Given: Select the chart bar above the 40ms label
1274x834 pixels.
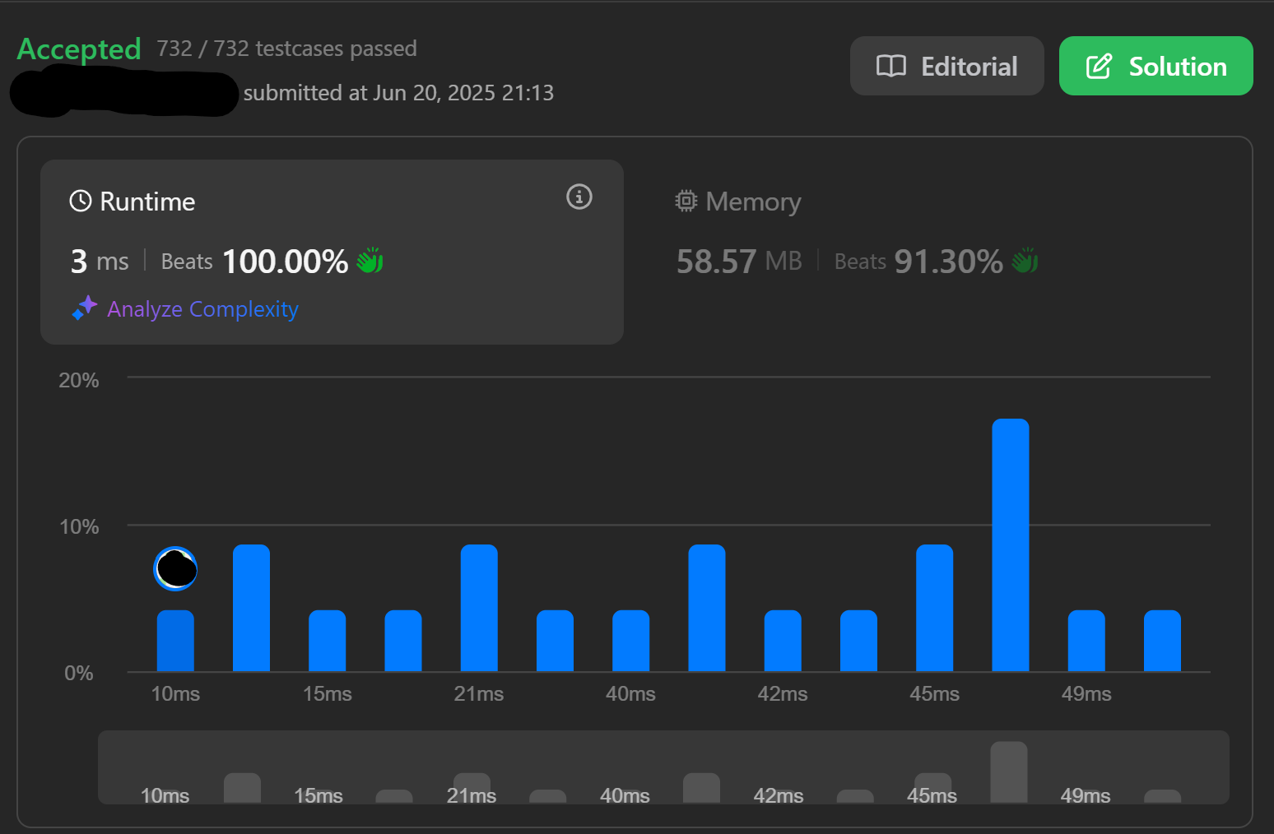Looking at the screenshot, I should coord(631,641).
